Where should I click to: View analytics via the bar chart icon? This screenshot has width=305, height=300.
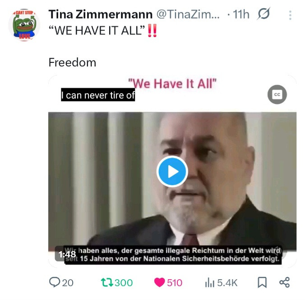pyautogui.click(x=209, y=283)
